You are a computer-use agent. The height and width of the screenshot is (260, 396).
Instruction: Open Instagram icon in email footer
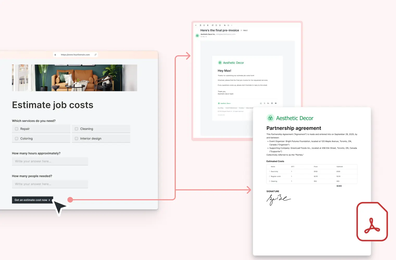[261, 103]
